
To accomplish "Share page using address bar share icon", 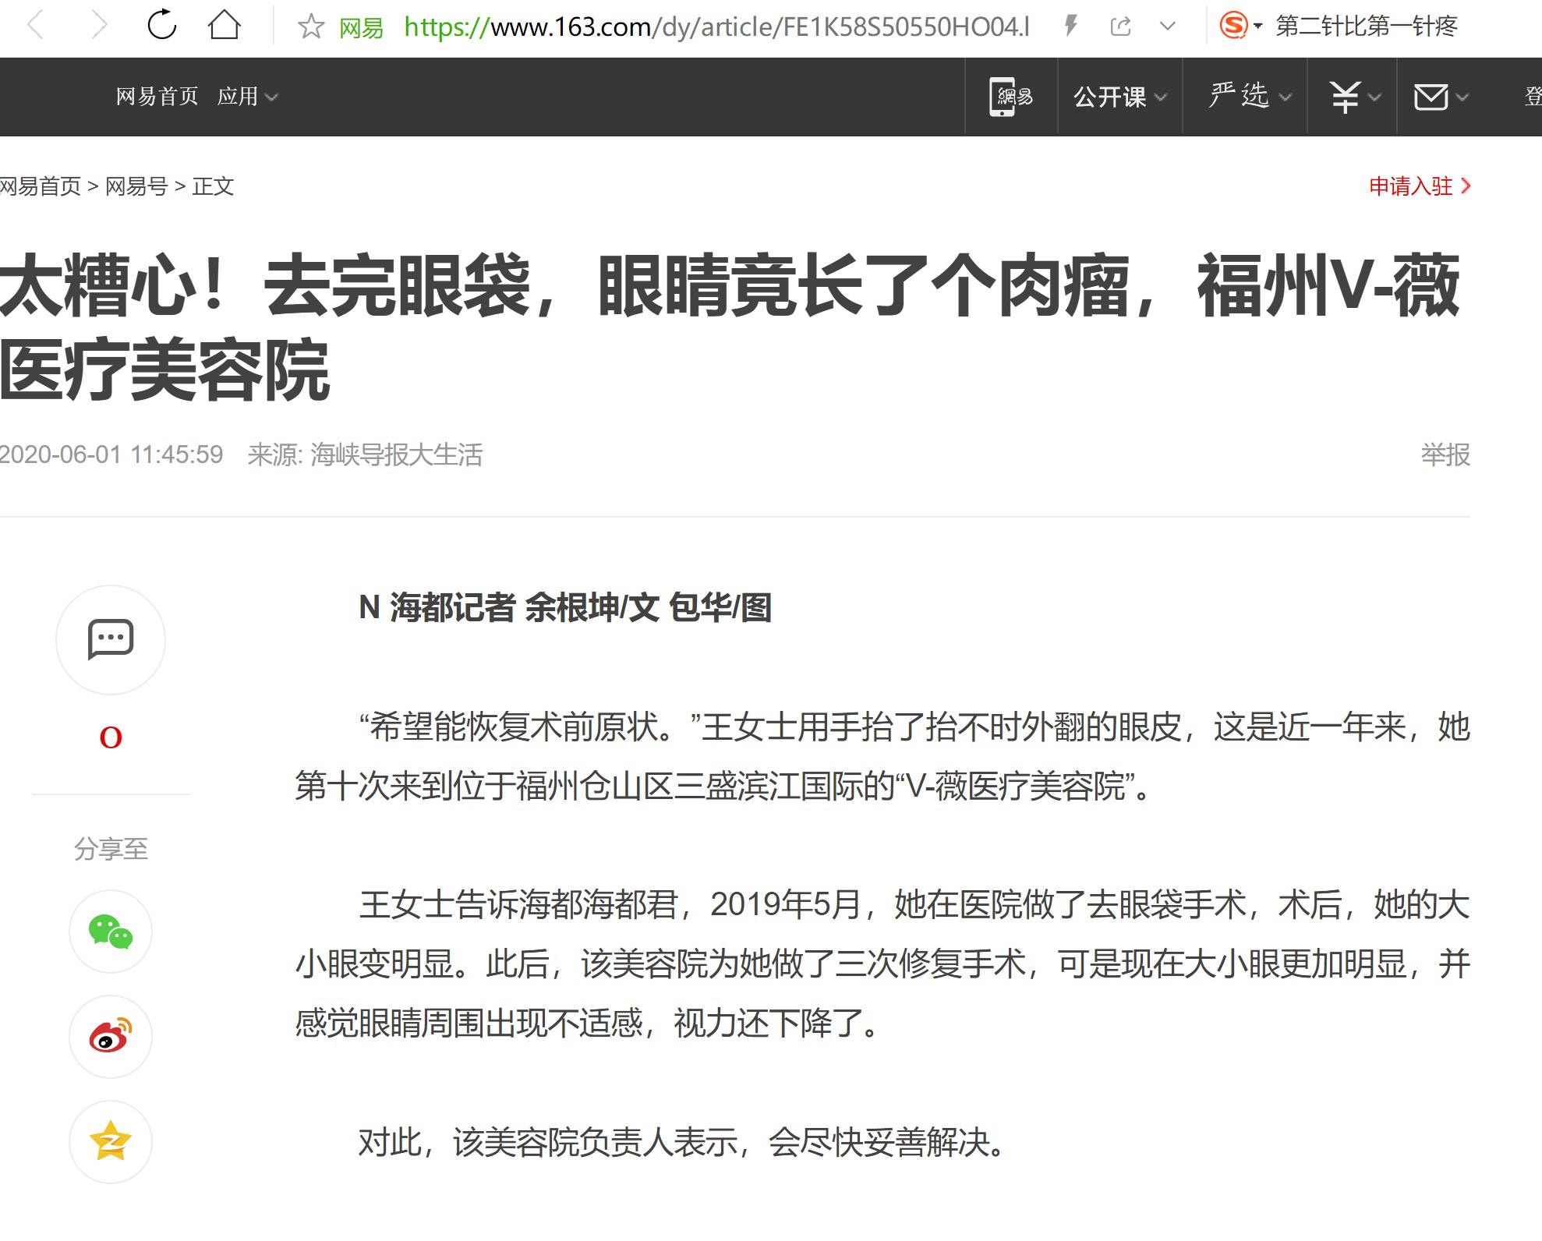I will (x=1120, y=27).
